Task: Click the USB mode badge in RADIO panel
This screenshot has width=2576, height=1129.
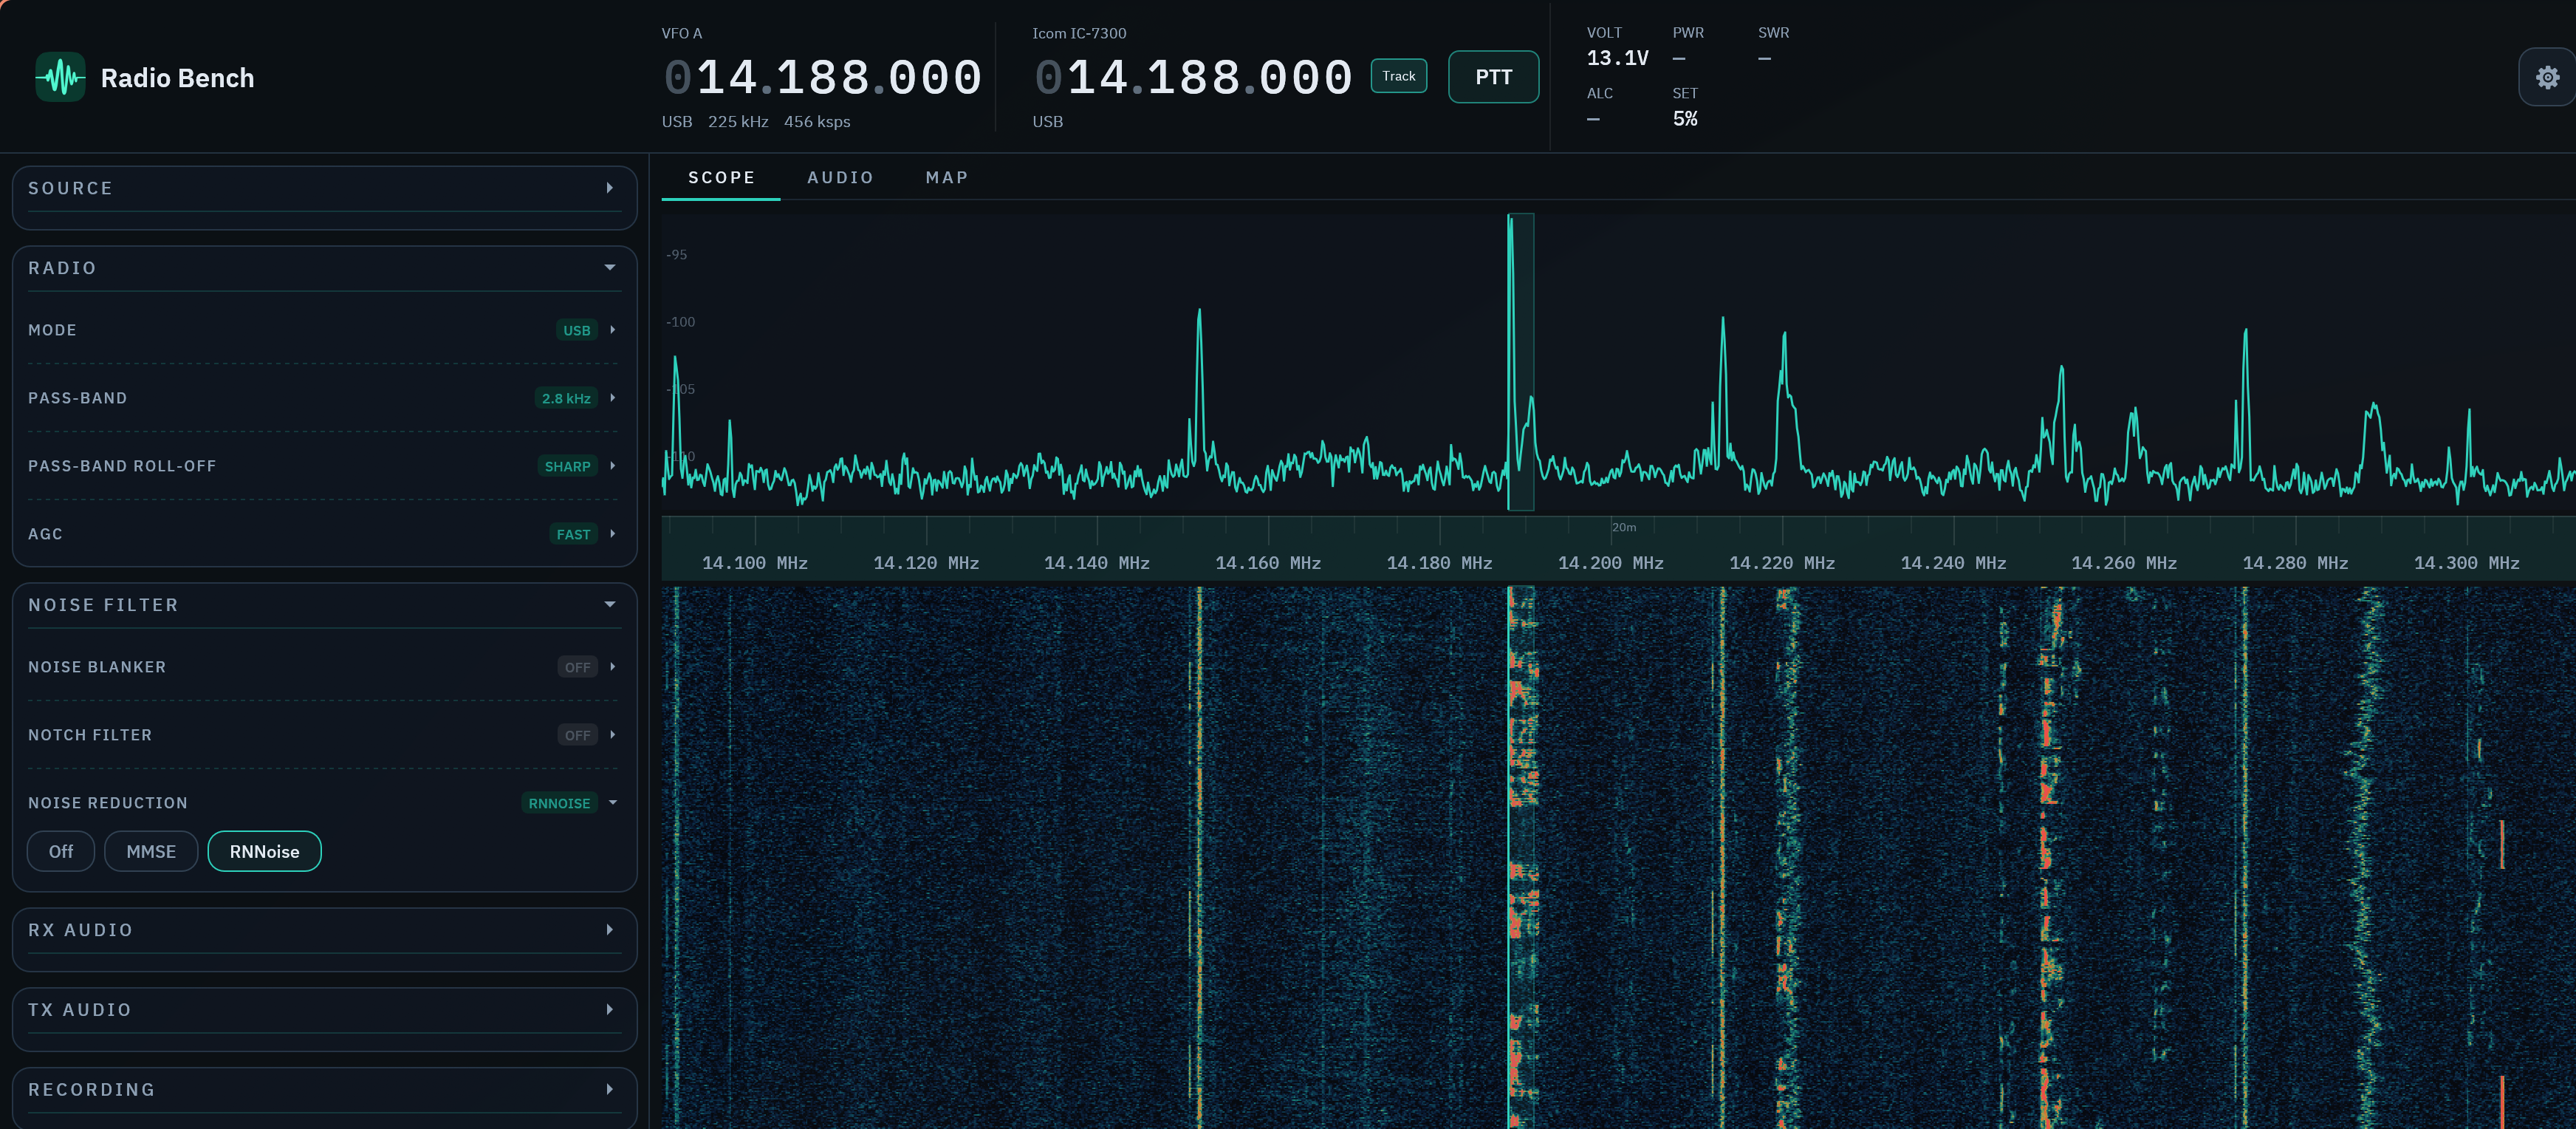Action: pos(576,330)
